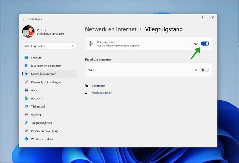The height and width of the screenshot is (163, 239).
Task: Minimize the Instellingen window
Action: 194,17
